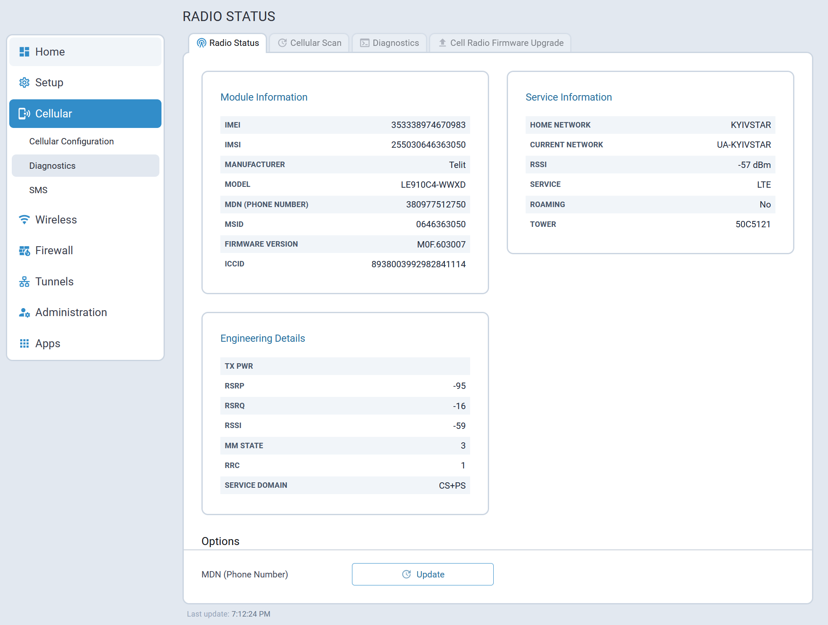Click the Home dashboard icon in sidebar
The width and height of the screenshot is (828, 625).
coord(24,52)
